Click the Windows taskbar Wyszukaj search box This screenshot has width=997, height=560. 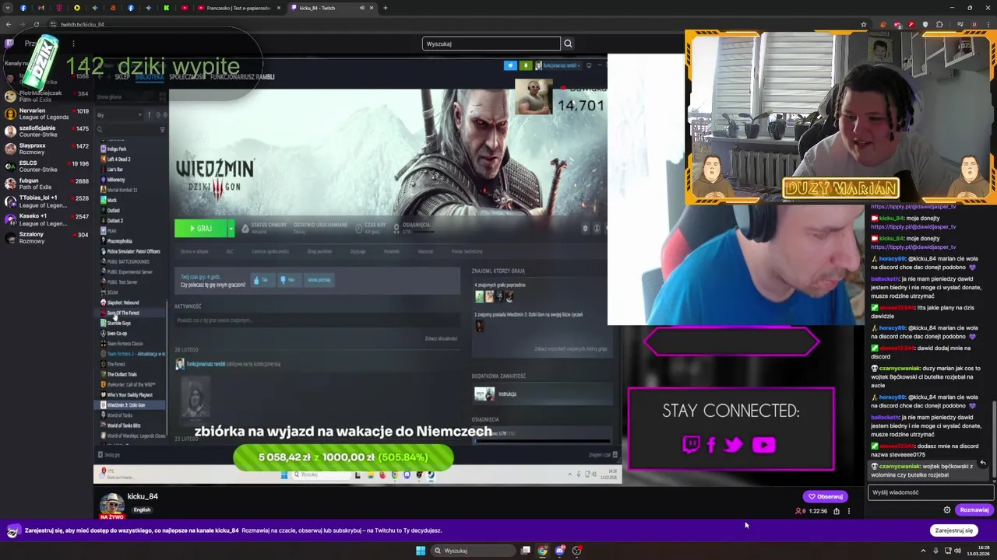pyautogui.click(x=473, y=551)
